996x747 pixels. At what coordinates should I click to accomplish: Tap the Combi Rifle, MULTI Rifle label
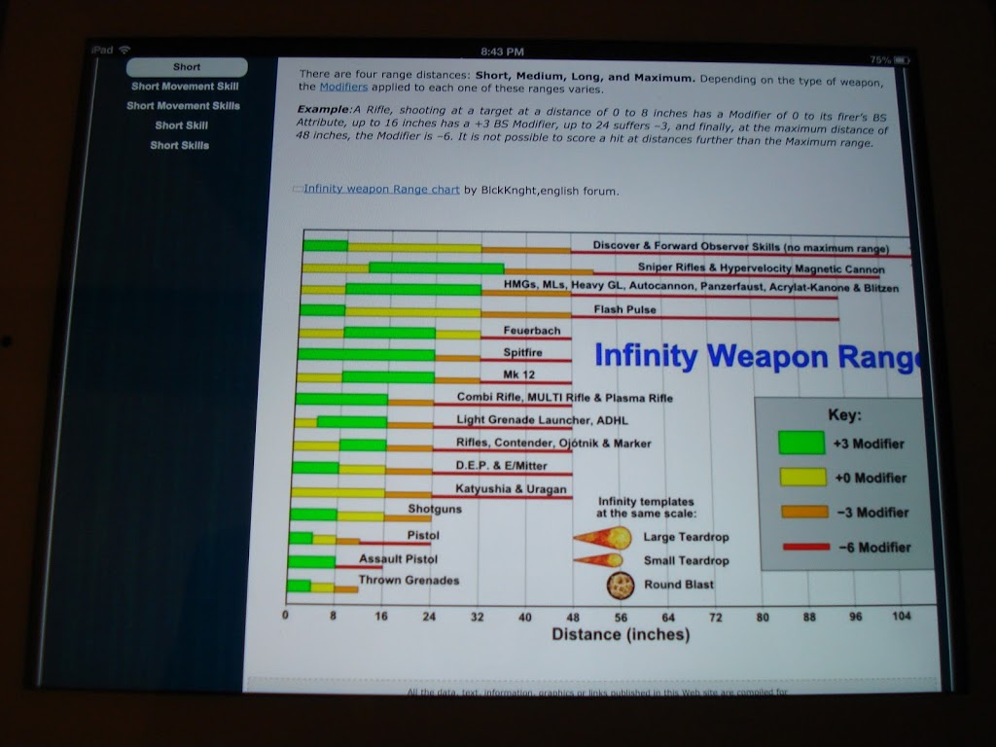click(x=565, y=398)
